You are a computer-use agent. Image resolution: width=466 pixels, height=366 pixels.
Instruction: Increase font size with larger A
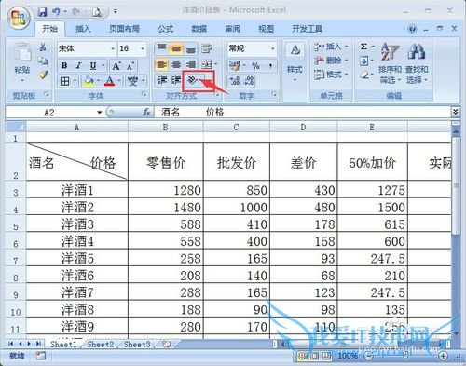(x=116, y=65)
